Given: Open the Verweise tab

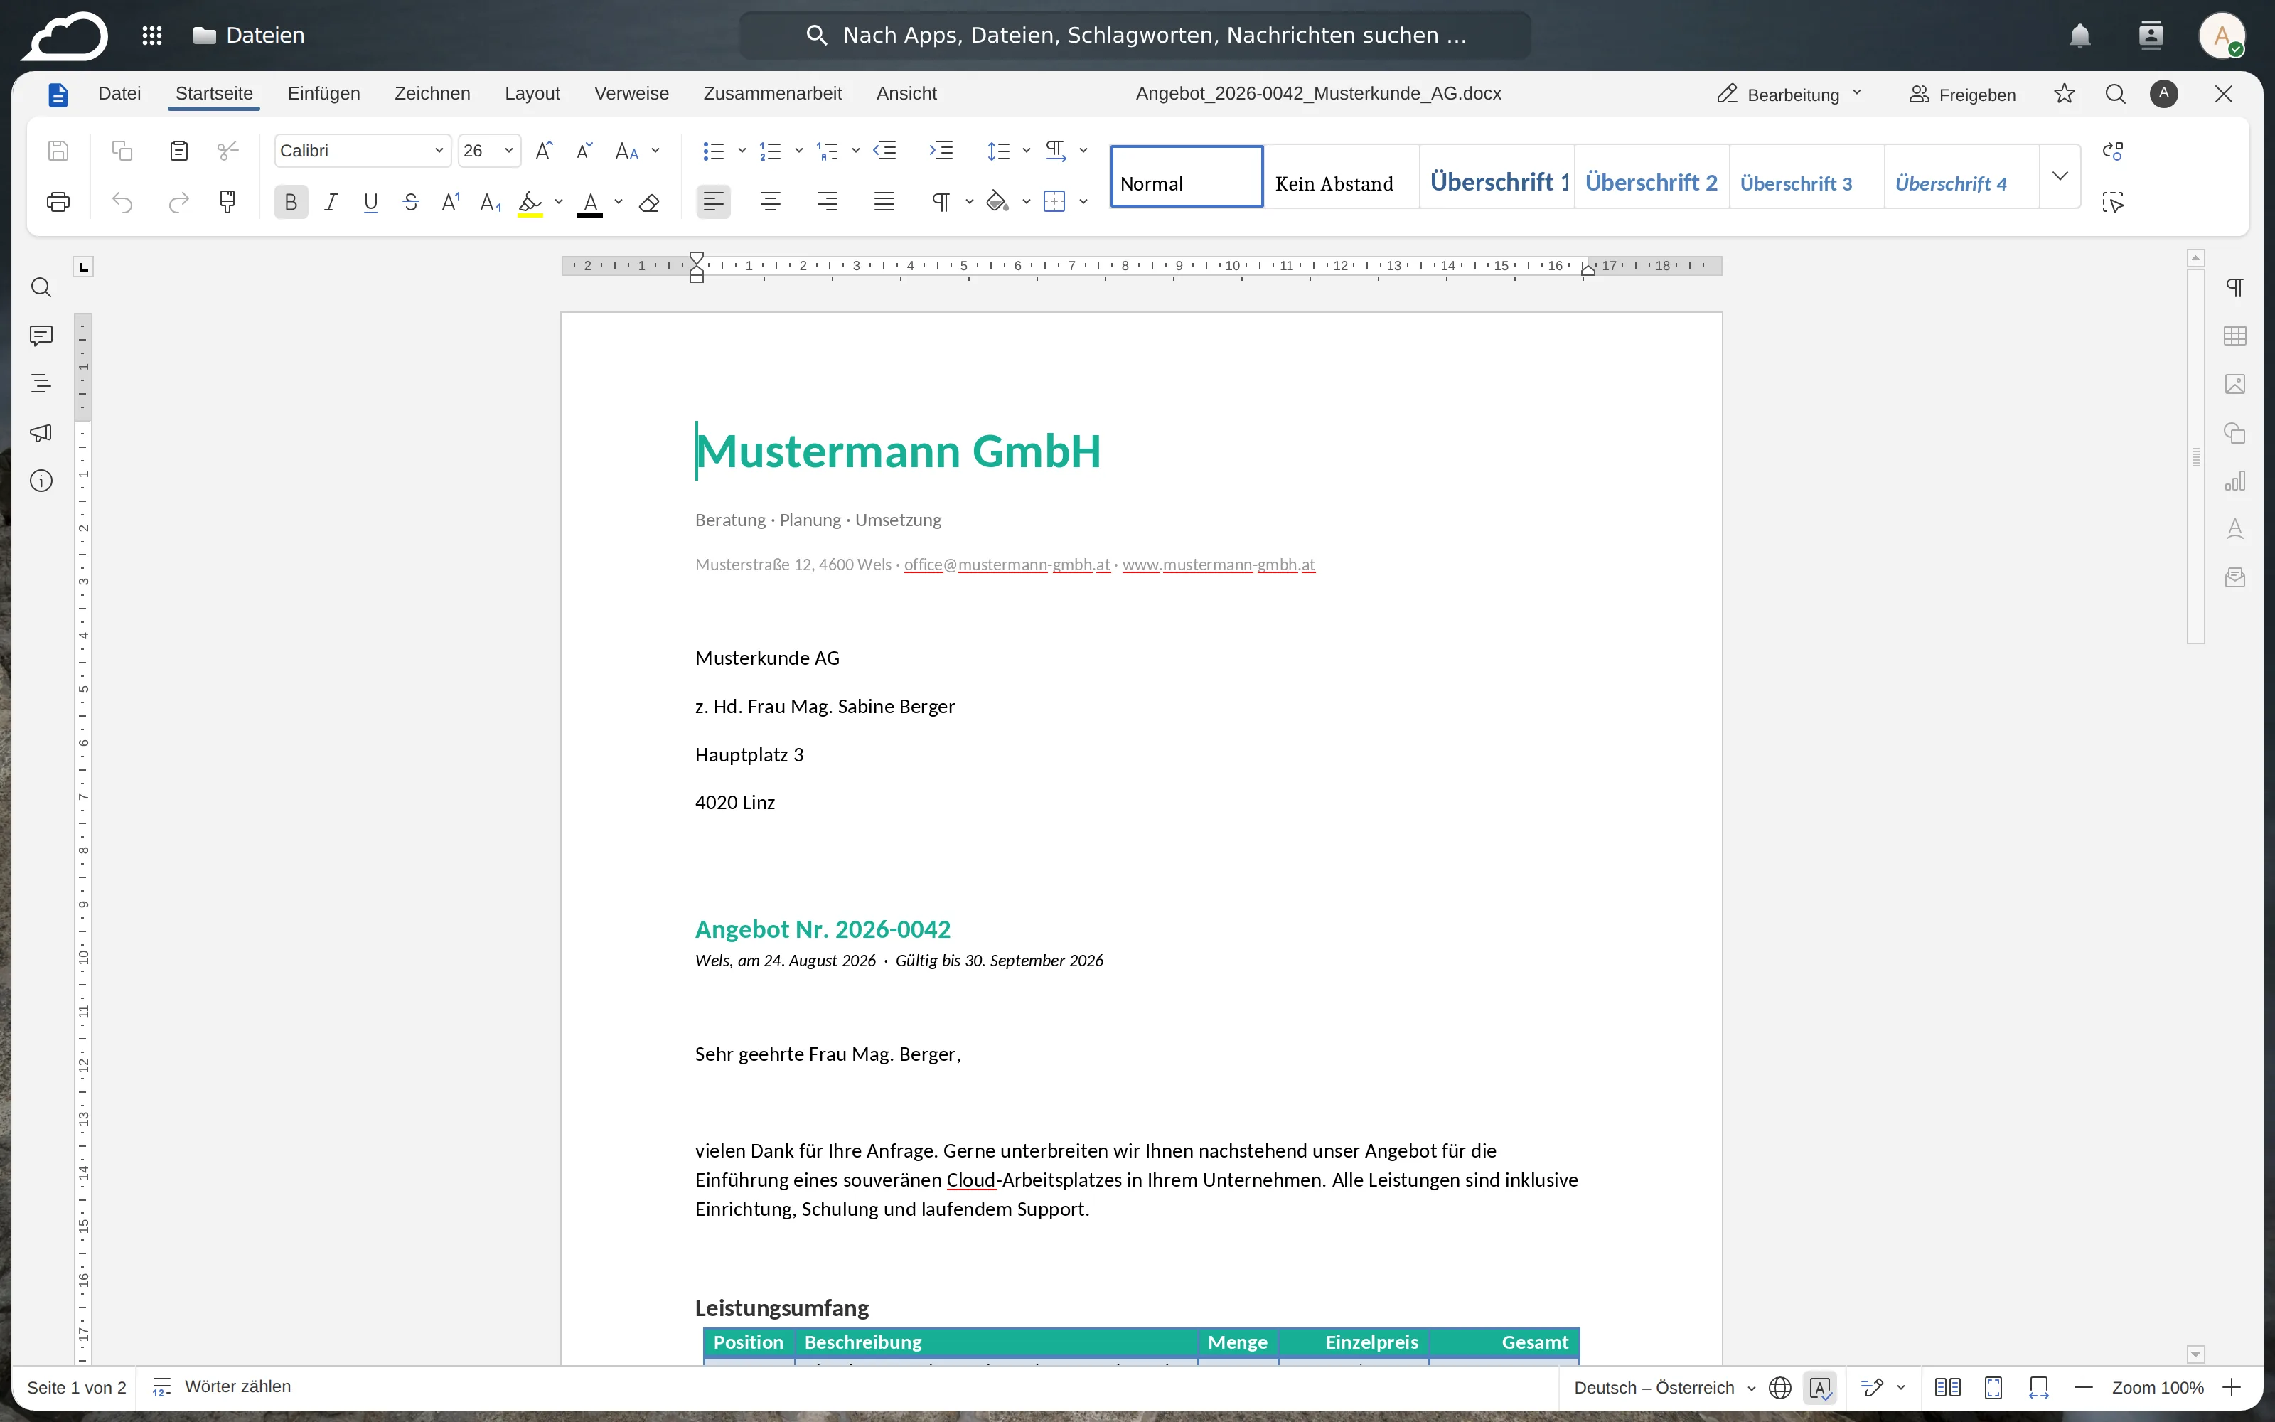Looking at the screenshot, I should [632, 93].
